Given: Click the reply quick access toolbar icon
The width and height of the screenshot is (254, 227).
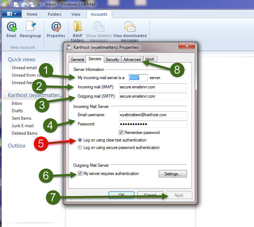Looking at the screenshot, I should 24,5.
